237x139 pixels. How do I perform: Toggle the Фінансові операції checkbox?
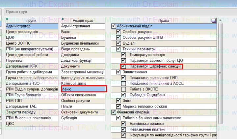[114, 112]
